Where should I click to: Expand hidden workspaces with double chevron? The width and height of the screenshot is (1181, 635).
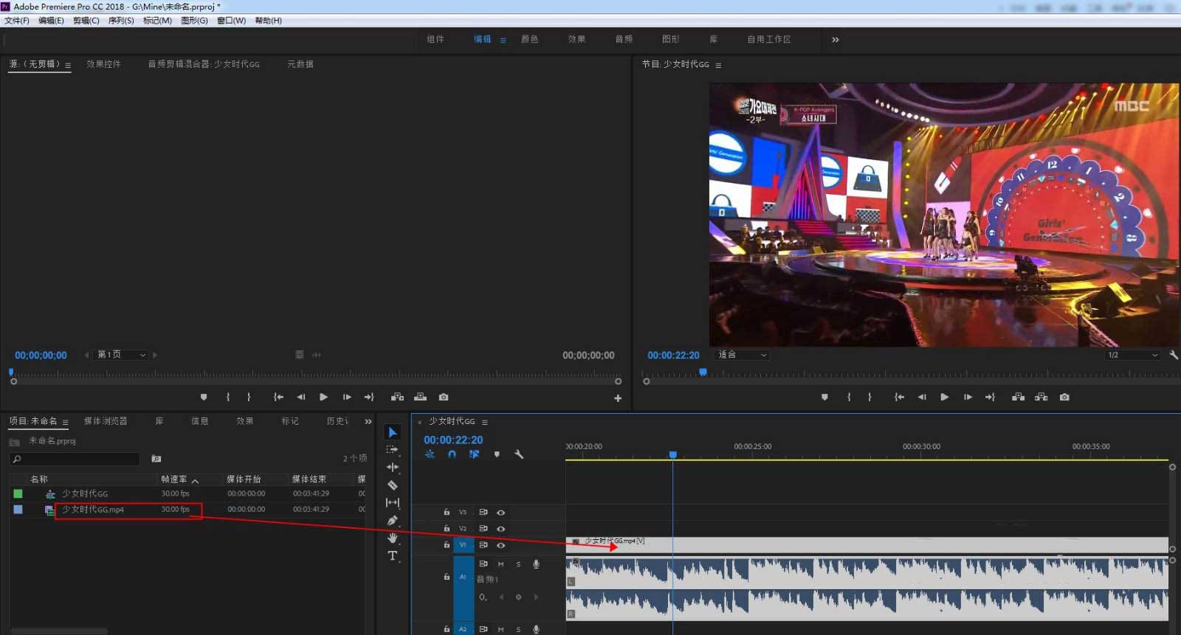836,40
